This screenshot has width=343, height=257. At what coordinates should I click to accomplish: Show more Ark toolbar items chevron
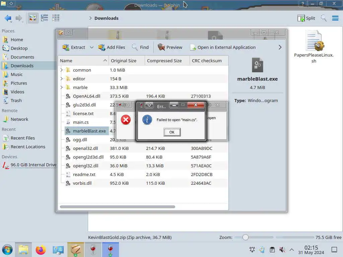pyautogui.click(x=280, y=47)
